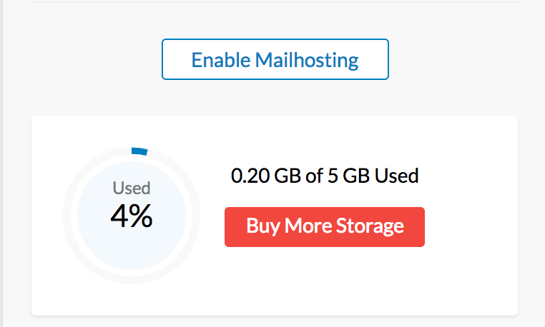Click the gray strip below the storage card
The height and width of the screenshot is (327, 545).
(275, 321)
